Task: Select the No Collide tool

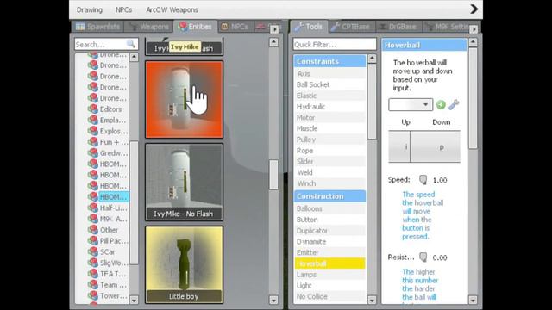Action: (x=329, y=296)
